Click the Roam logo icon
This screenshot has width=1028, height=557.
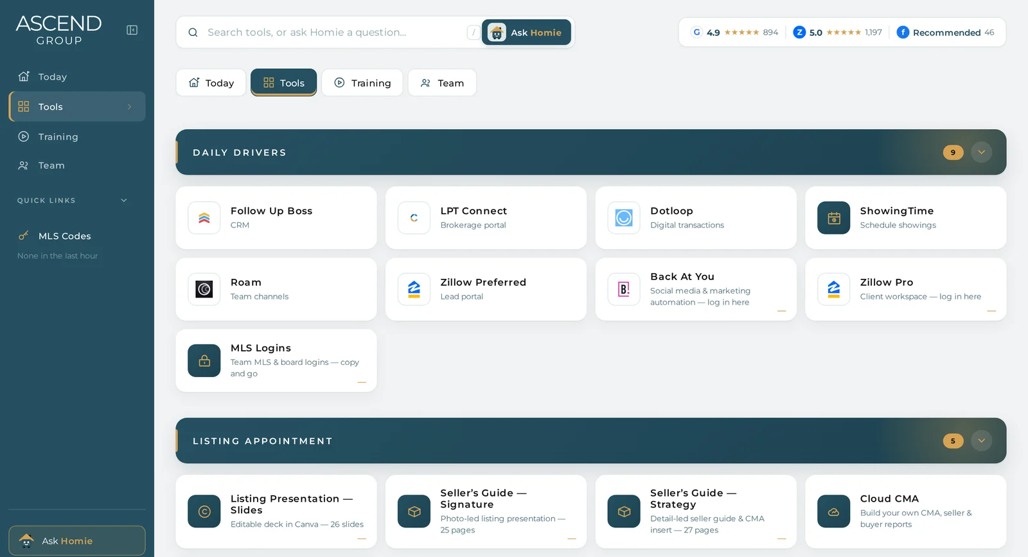click(x=204, y=289)
